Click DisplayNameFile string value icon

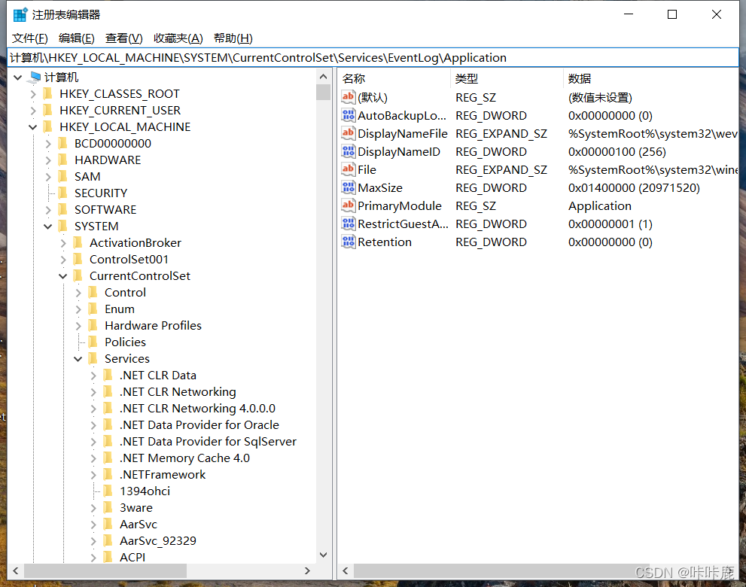click(x=349, y=133)
